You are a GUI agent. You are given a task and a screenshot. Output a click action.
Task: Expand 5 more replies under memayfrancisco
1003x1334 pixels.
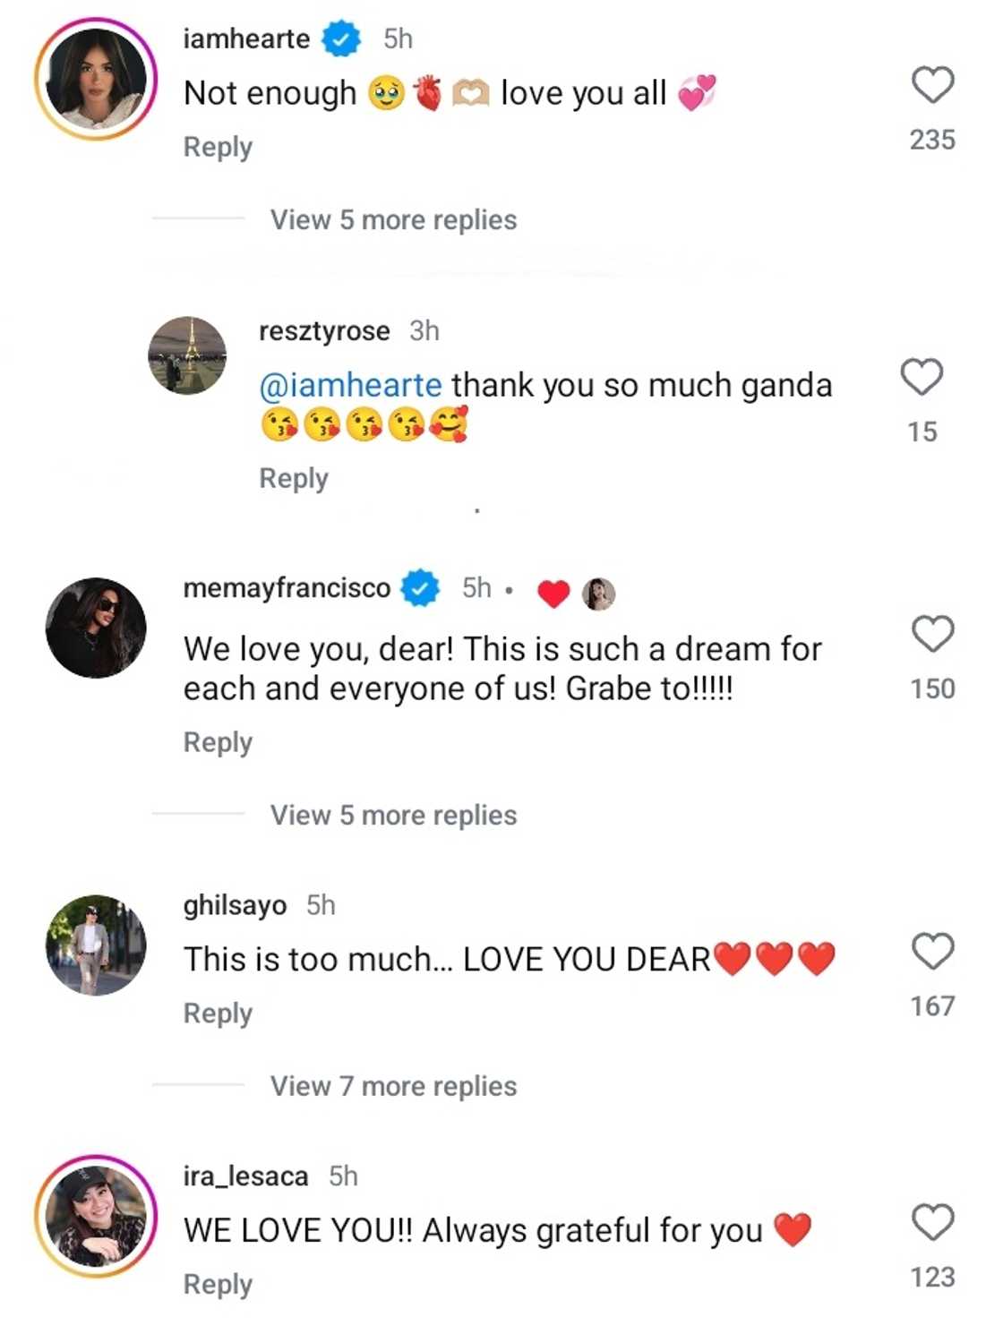tap(393, 816)
